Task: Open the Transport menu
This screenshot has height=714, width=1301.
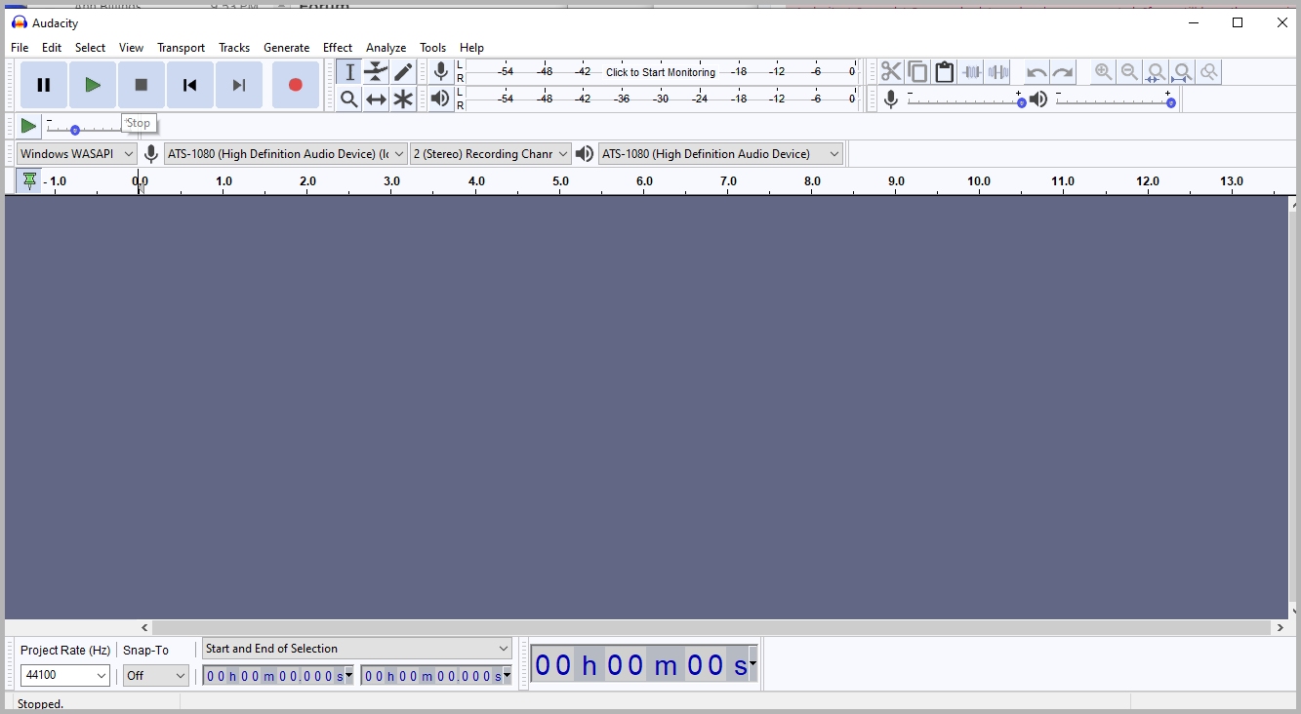Action: tap(181, 48)
